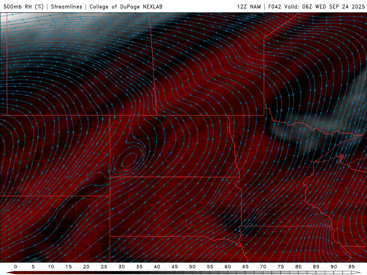Click the "F042" forecast hour text

[x=274, y=6]
